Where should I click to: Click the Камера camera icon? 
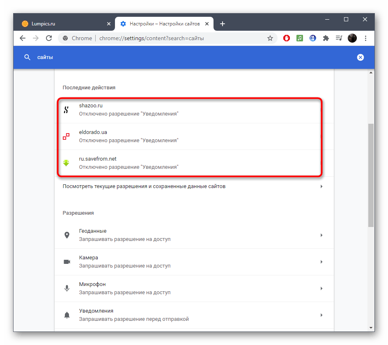[x=67, y=262]
